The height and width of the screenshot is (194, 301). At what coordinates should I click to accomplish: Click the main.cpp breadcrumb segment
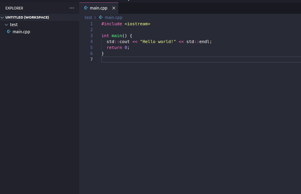pos(114,17)
